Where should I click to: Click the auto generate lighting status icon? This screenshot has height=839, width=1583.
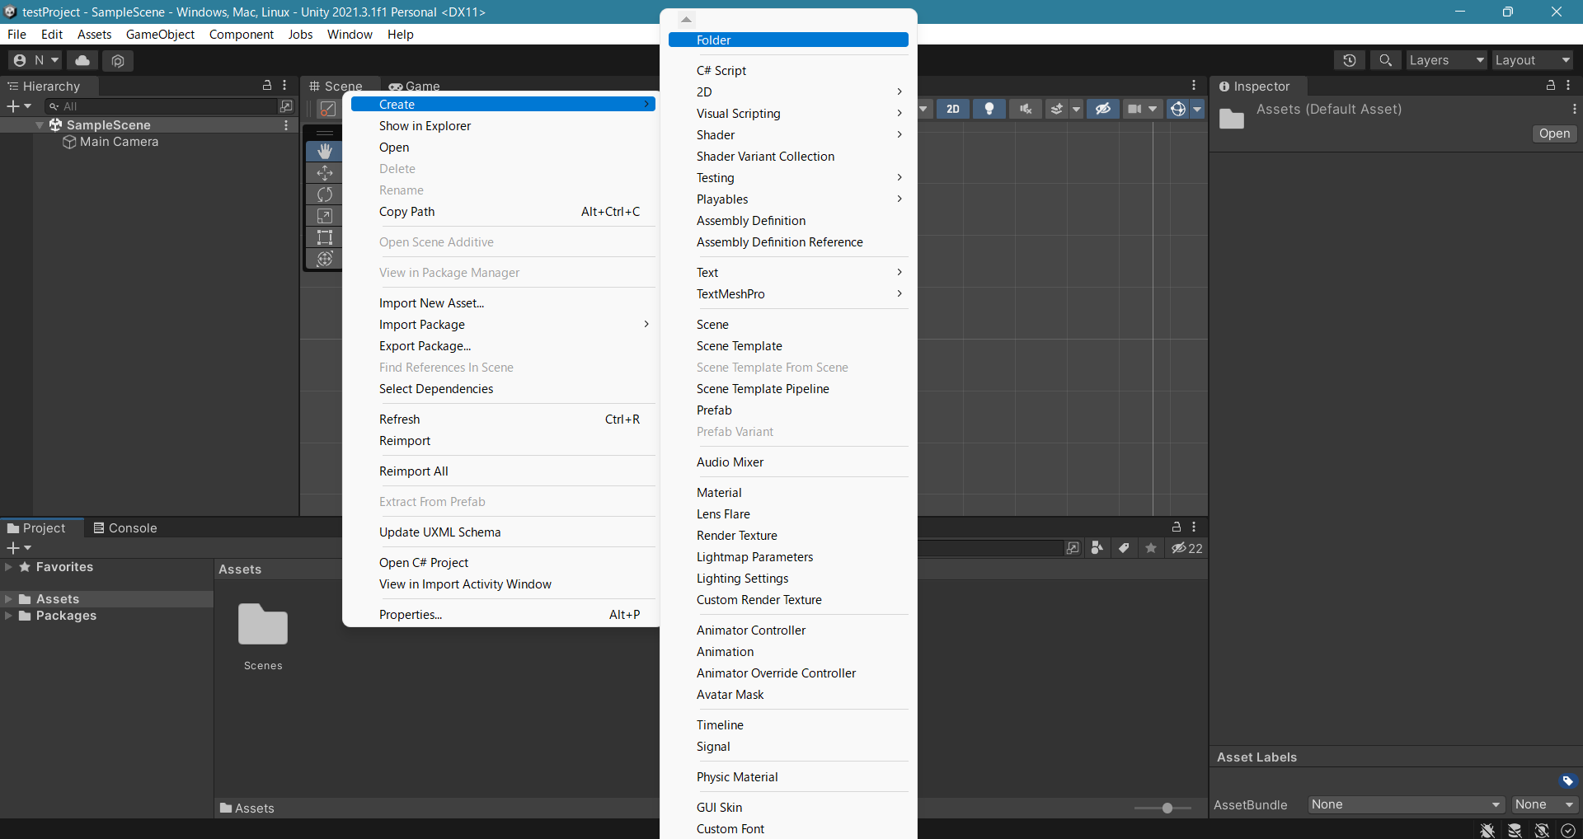click(1542, 830)
